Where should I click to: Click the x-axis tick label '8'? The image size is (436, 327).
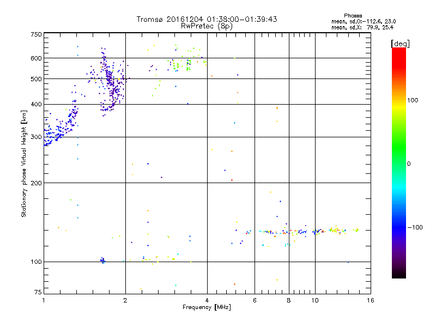pyautogui.click(x=289, y=300)
